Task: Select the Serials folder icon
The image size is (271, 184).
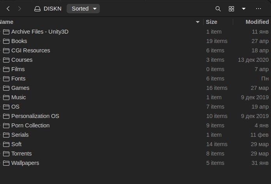Action: pyautogui.click(x=6, y=135)
